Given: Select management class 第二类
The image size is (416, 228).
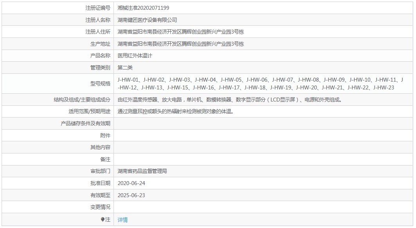Looking at the screenshot, I should (x=125, y=68).
